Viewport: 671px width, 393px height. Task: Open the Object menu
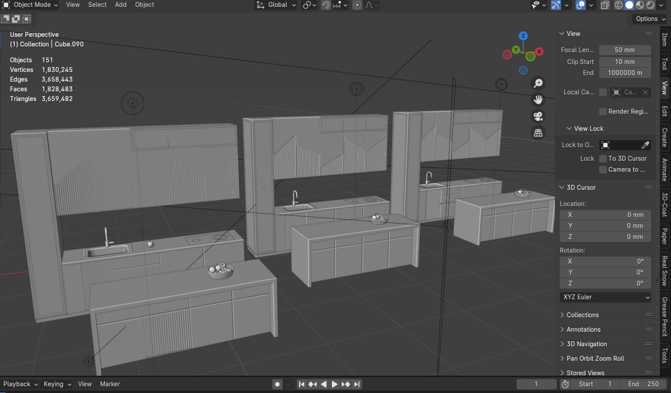click(144, 5)
